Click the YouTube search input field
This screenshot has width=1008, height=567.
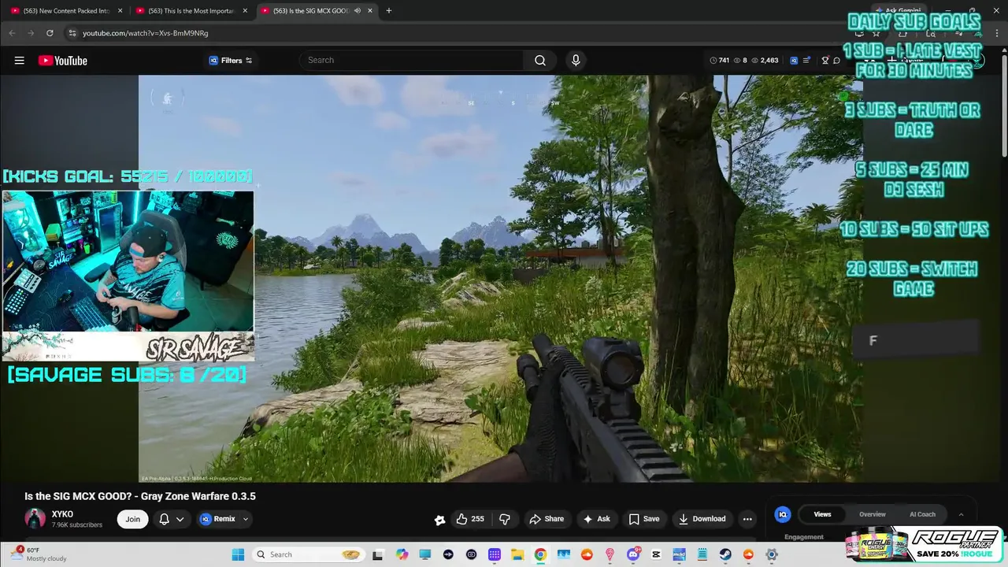coord(411,61)
